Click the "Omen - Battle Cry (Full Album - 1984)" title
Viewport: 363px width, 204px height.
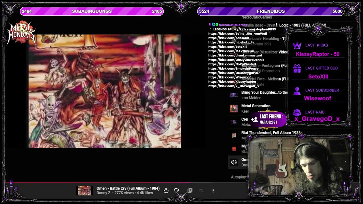(x=128, y=188)
